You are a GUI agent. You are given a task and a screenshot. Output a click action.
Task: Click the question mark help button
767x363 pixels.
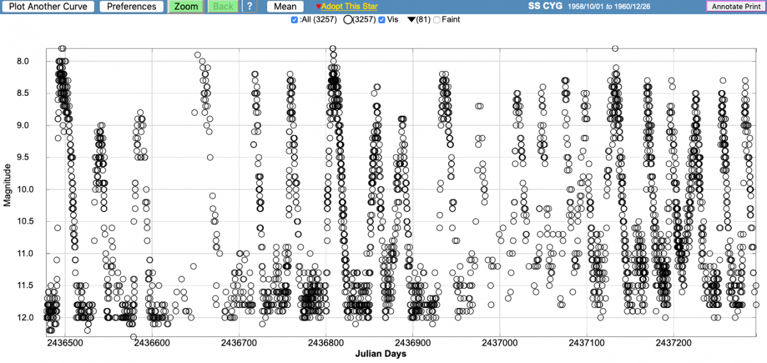coord(249,6)
